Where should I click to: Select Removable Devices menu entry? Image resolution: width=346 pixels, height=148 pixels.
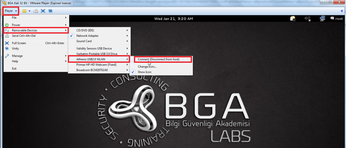click(x=36, y=30)
